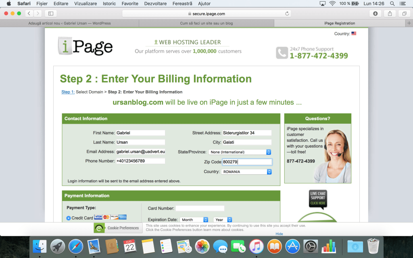The height and width of the screenshot is (258, 413).
Task: Click the clock Lun 14:26
Action: pyautogui.click(x=374, y=3)
